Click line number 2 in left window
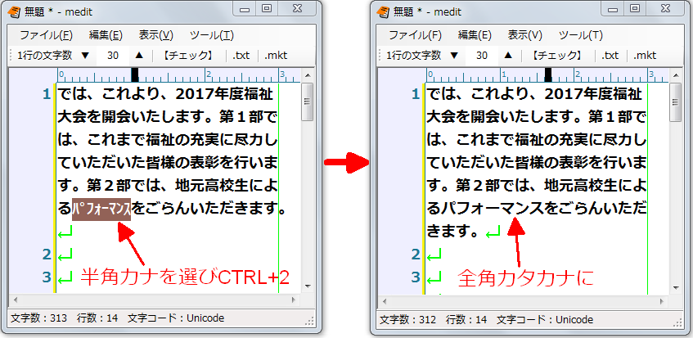This screenshot has width=693, height=338. [47, 255]
